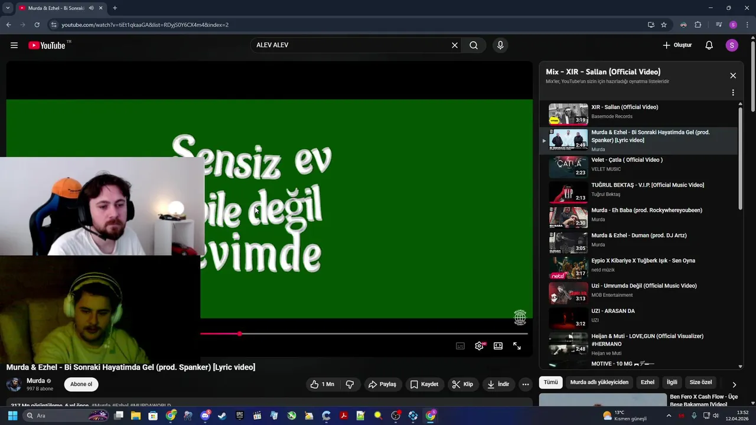Image resolution: width=756 pixels, height=425 pixels.
Task: Reload the current page
Action: tap(37, 25)
